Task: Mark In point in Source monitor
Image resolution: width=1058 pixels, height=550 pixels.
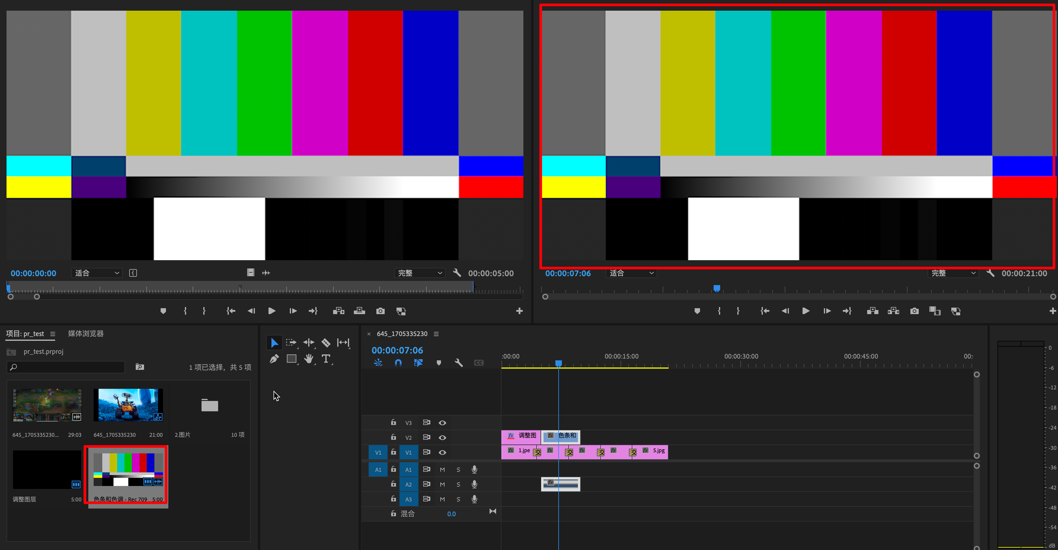Action: click(185, 311)
